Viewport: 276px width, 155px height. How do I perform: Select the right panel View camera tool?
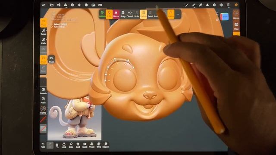(236, 26)
